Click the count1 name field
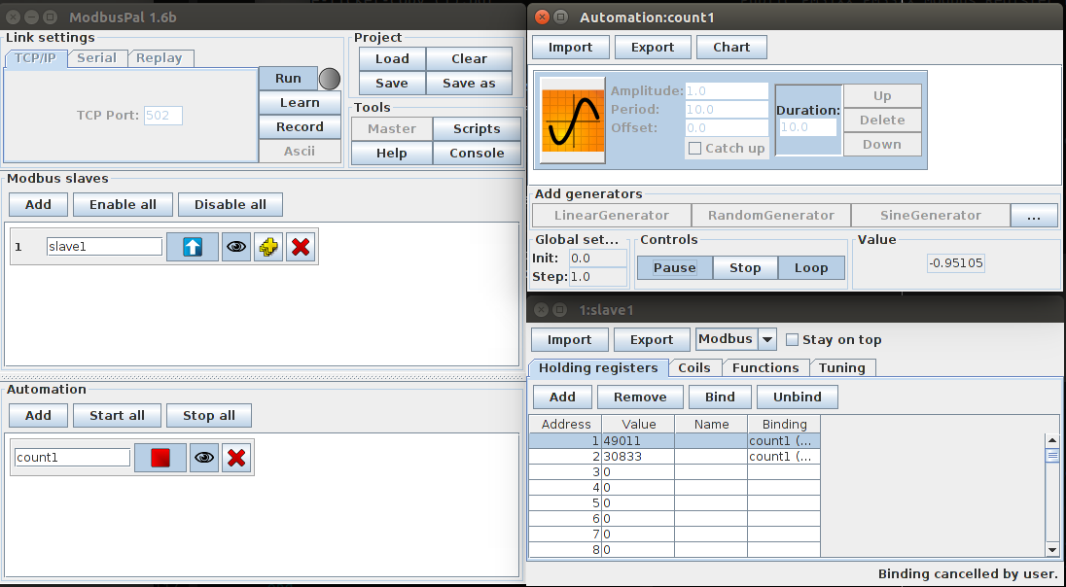Viewport: 1066px width, 587px height. click(x=73, y=458)
